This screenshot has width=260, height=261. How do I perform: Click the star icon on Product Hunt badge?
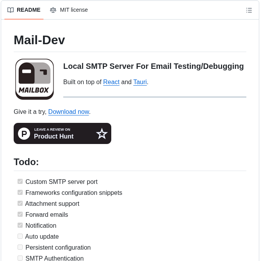tap(102, 133)
